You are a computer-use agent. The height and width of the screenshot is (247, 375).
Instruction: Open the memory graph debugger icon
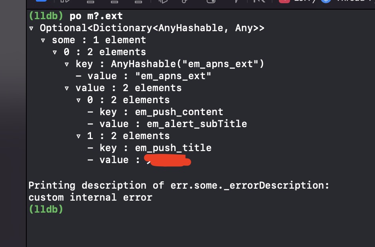[185, 2]
